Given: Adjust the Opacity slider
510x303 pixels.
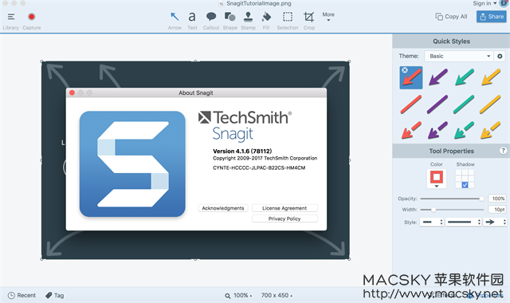Looking at the screenshot, I should point(452,199).
